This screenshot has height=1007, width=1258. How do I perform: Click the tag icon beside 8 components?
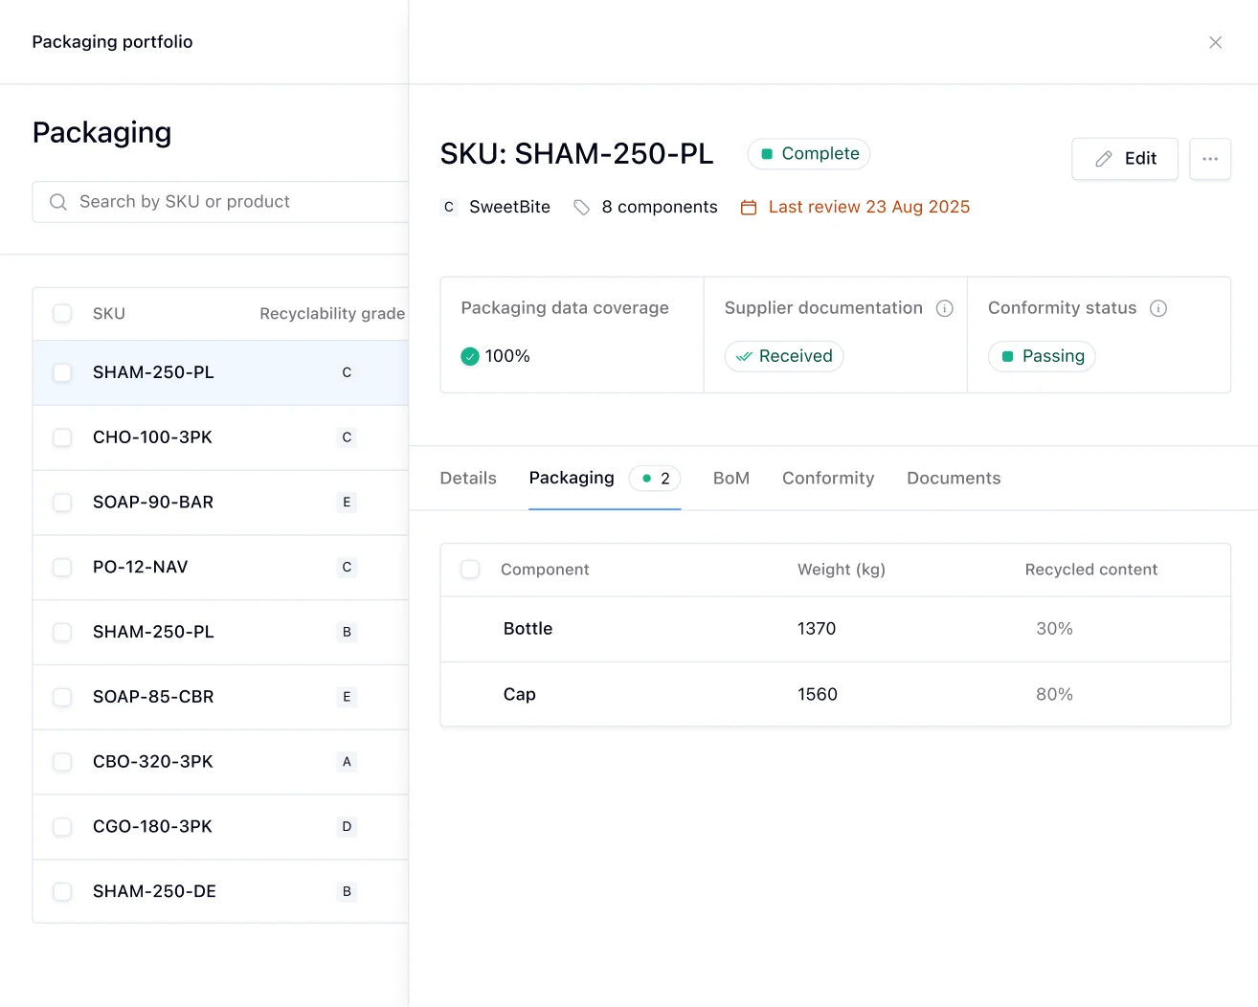(x=581, y=207)
